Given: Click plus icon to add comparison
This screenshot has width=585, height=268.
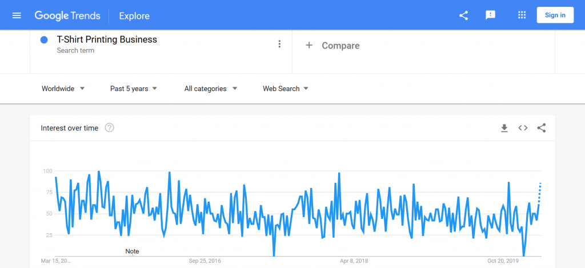Looking at the screenshot, I should pyautogui.click(x=309, y=46).
